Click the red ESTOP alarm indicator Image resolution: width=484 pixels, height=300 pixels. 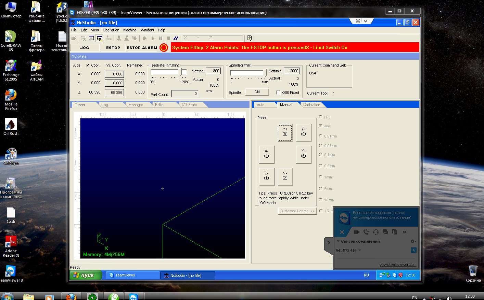tap(164, 47)
